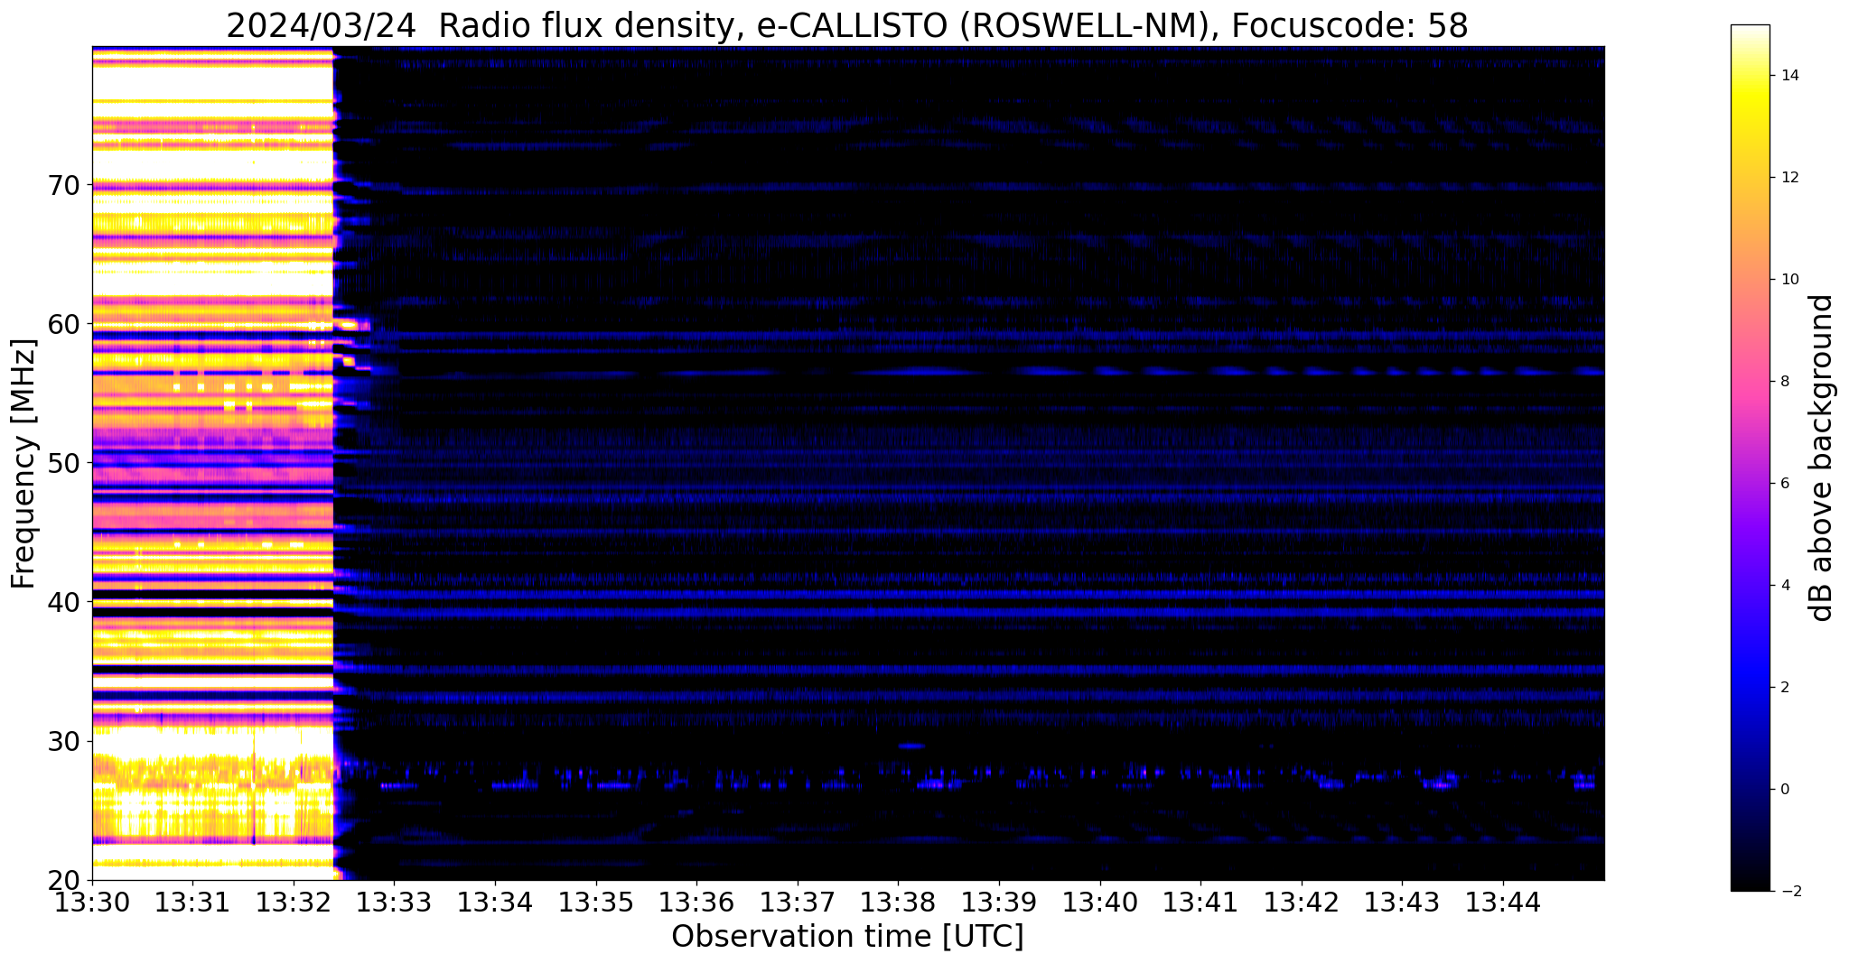Click the colorbar tick label 2

1785,688
